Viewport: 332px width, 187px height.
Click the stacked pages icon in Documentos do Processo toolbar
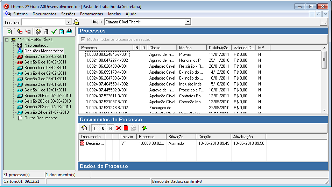tap(84, 128)
